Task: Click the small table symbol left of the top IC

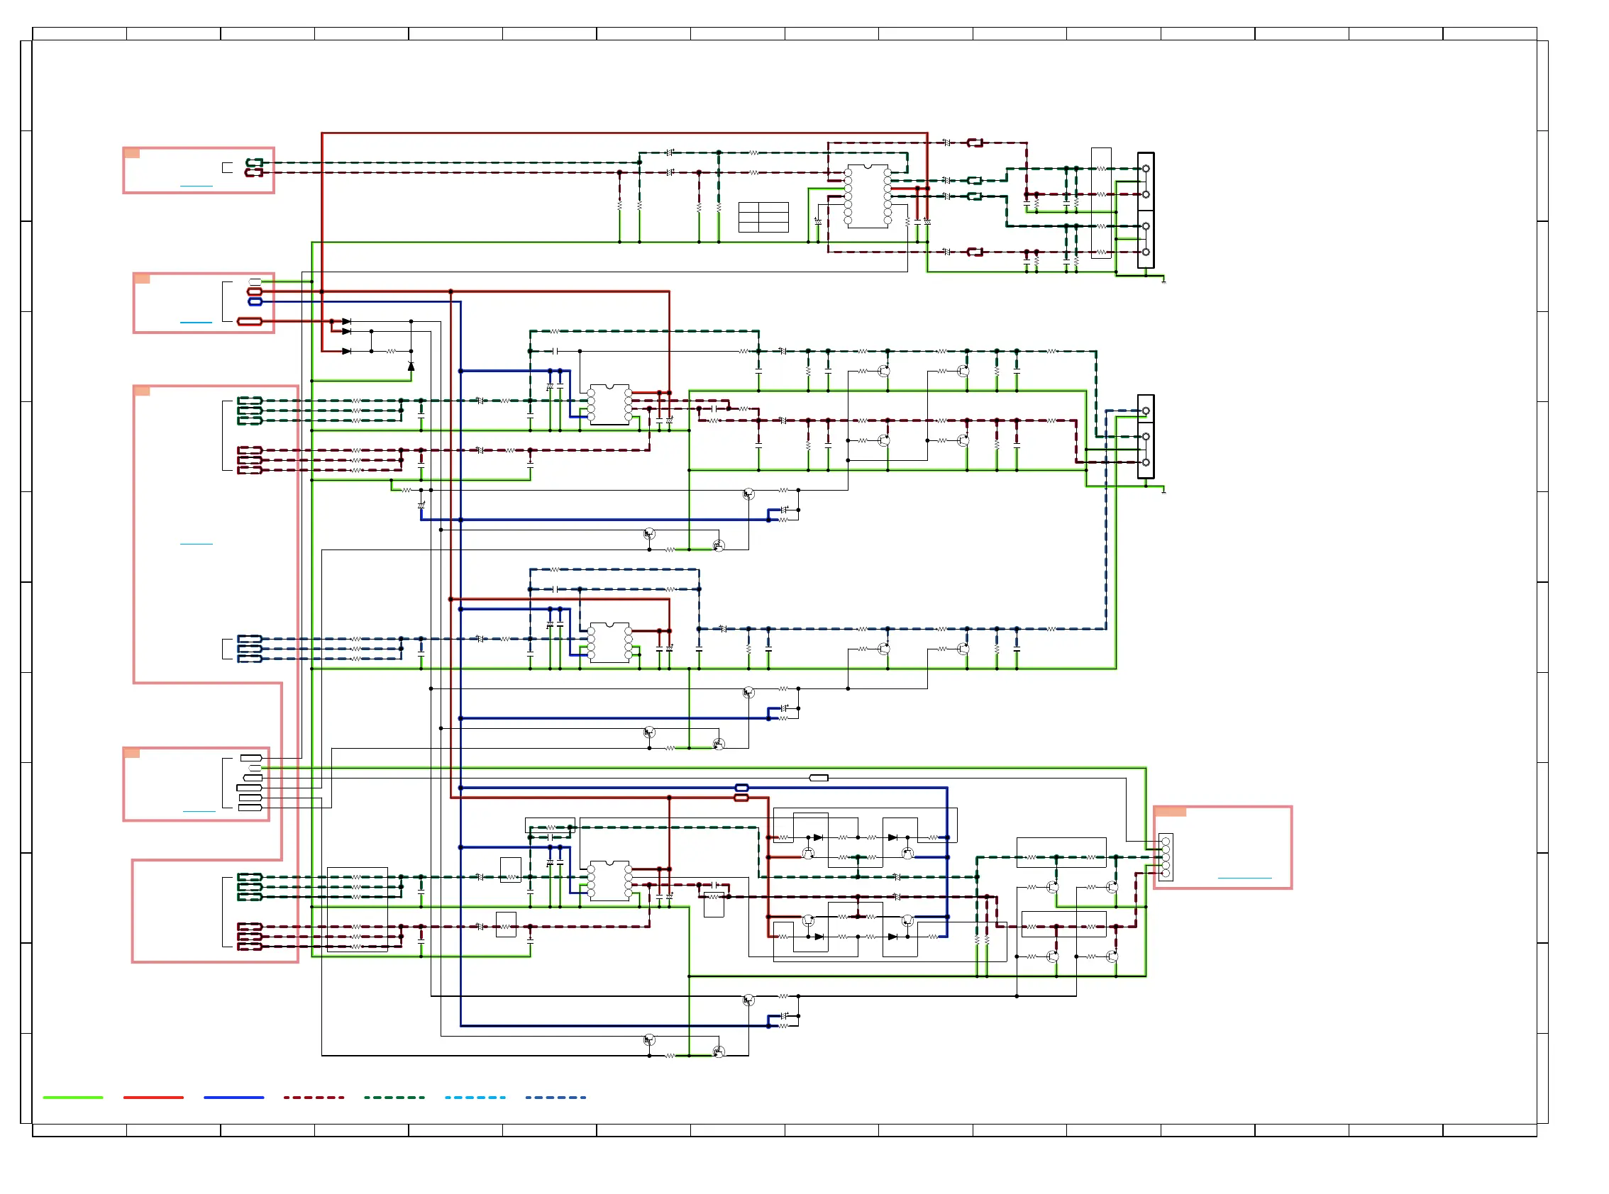Action: coord(763,218)
